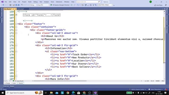Open the Any CPU platform dropdown
This screenshot has height=95, width=169.
click(x=44, y=5)
